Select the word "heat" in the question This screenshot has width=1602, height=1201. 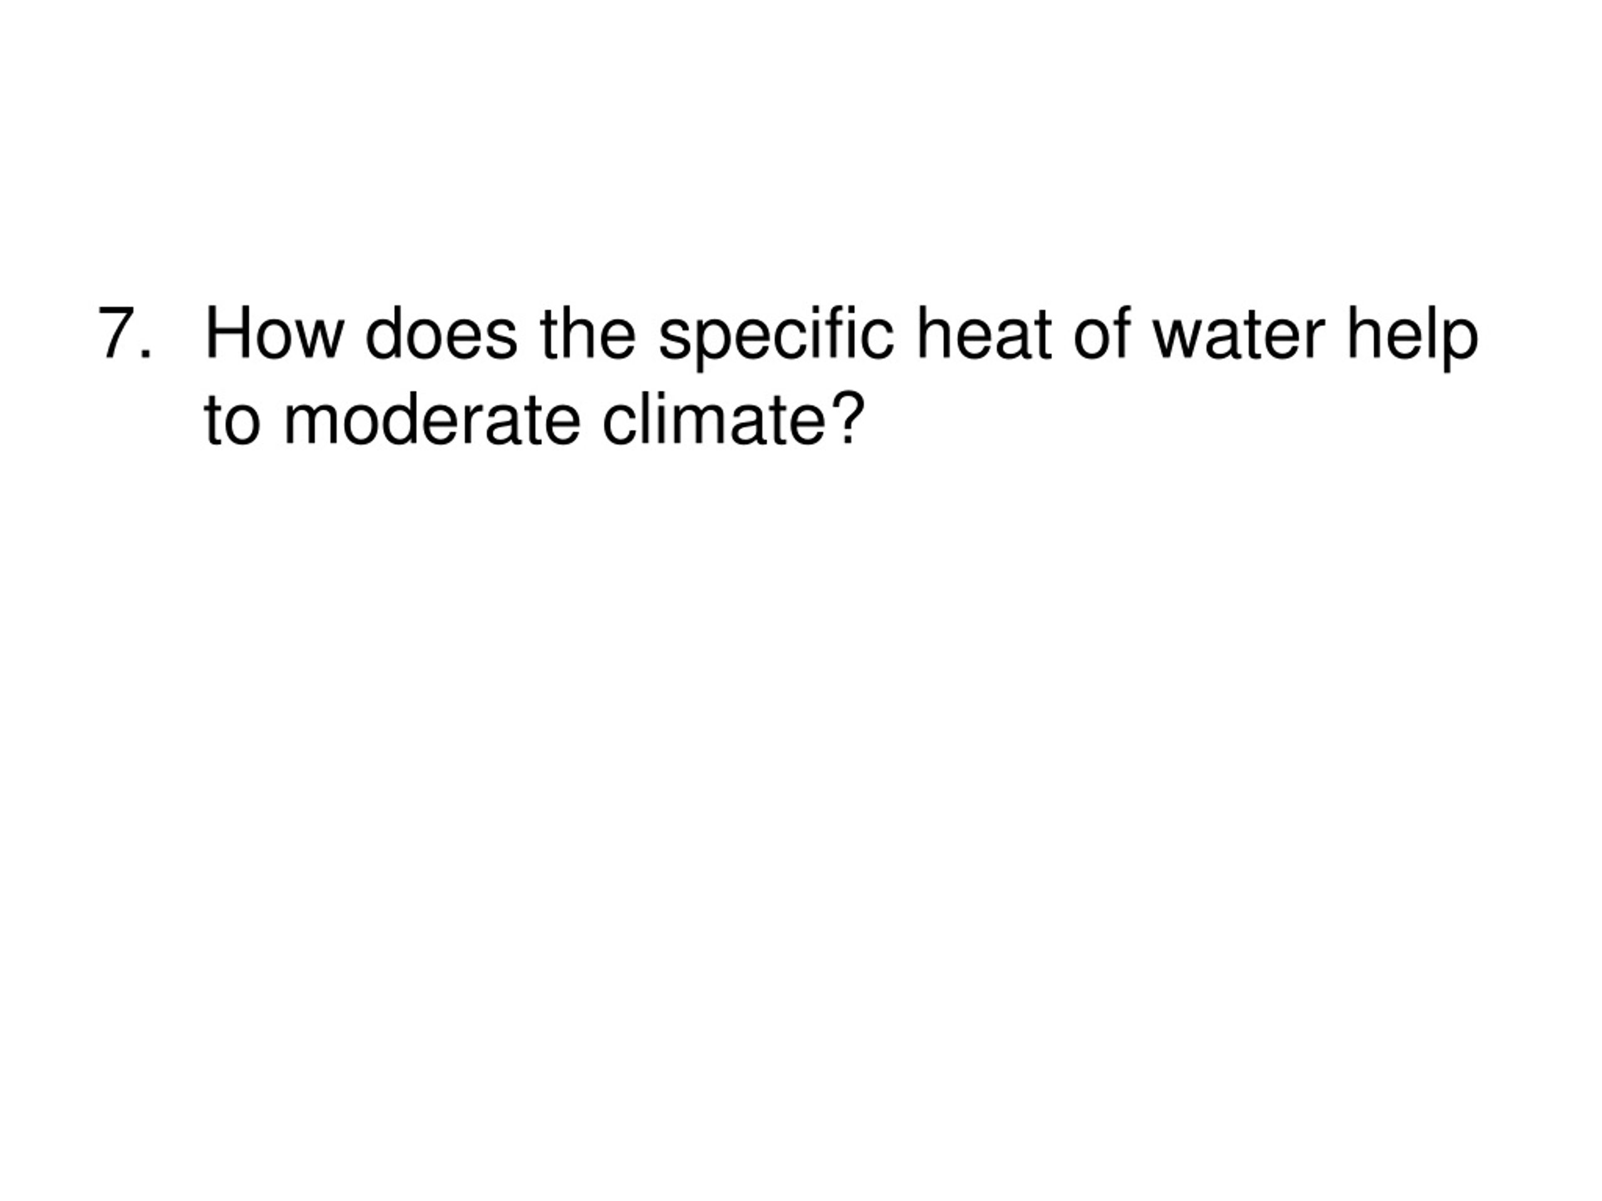pyautogui.click(x=984, y=333)
